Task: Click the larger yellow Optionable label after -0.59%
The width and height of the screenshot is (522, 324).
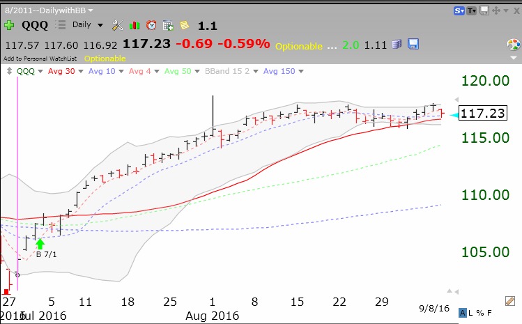Action: [298, 46]
